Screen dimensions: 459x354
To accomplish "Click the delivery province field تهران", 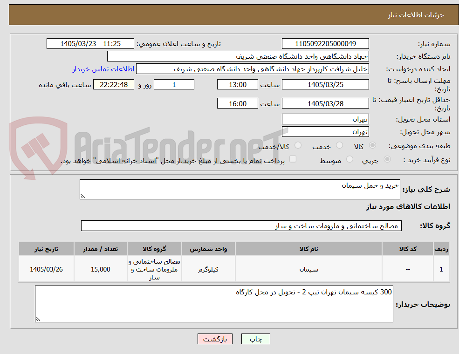I will click(325, 119).
